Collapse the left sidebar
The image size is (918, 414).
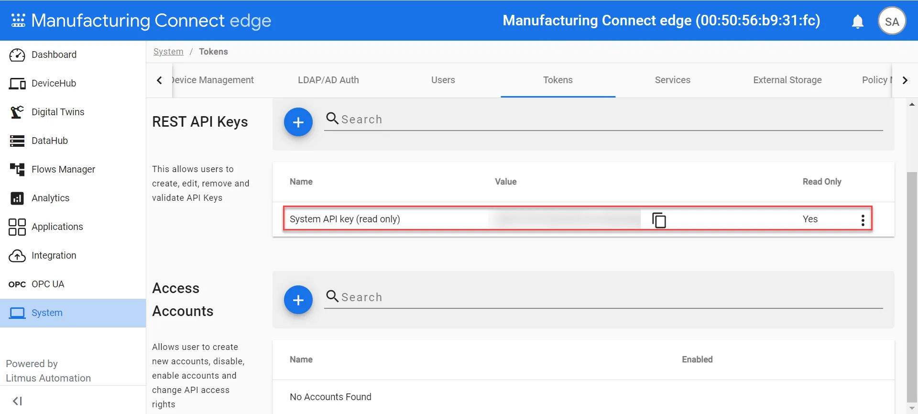(x=18, y=401)
